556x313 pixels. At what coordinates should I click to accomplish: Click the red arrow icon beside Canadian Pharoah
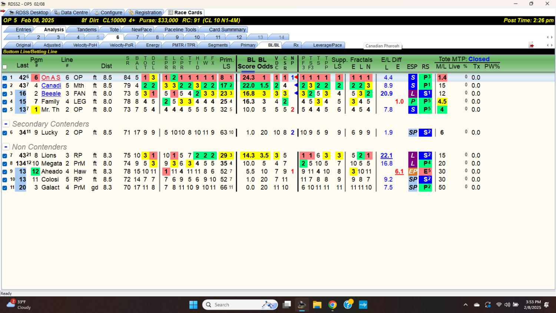point(532,46)
